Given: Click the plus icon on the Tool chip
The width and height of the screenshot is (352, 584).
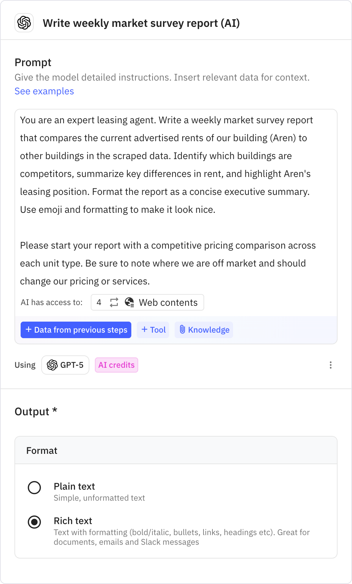Looking at the screenshot, I should click(x=145, y=330).
